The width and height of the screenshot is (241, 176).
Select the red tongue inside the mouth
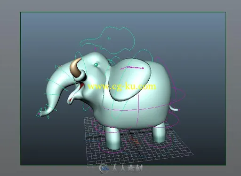point(82,85)
